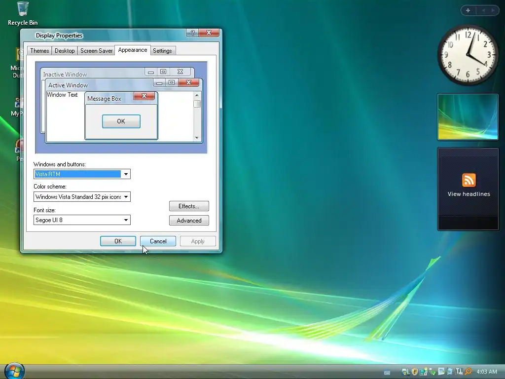Click the Inactive Window preview title
This screenshot has height=379, width=505.
tap(65, 75)
